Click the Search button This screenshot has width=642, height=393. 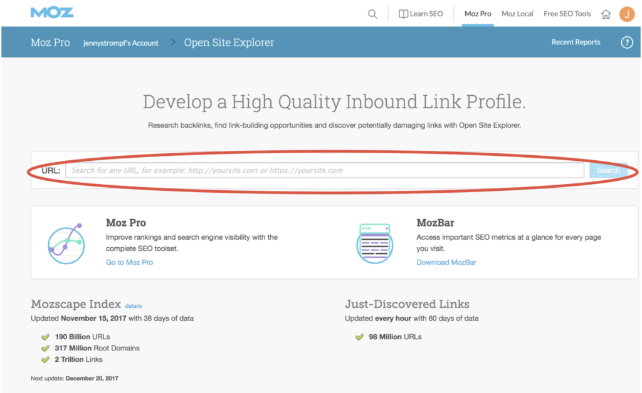pos(608,170)
